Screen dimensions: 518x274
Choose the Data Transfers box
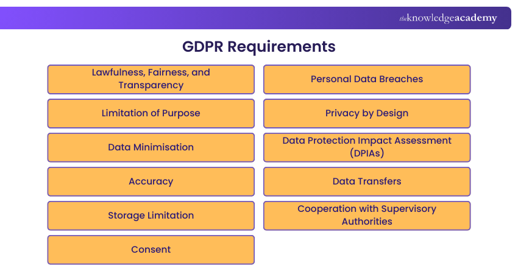(x=367, y=181)
